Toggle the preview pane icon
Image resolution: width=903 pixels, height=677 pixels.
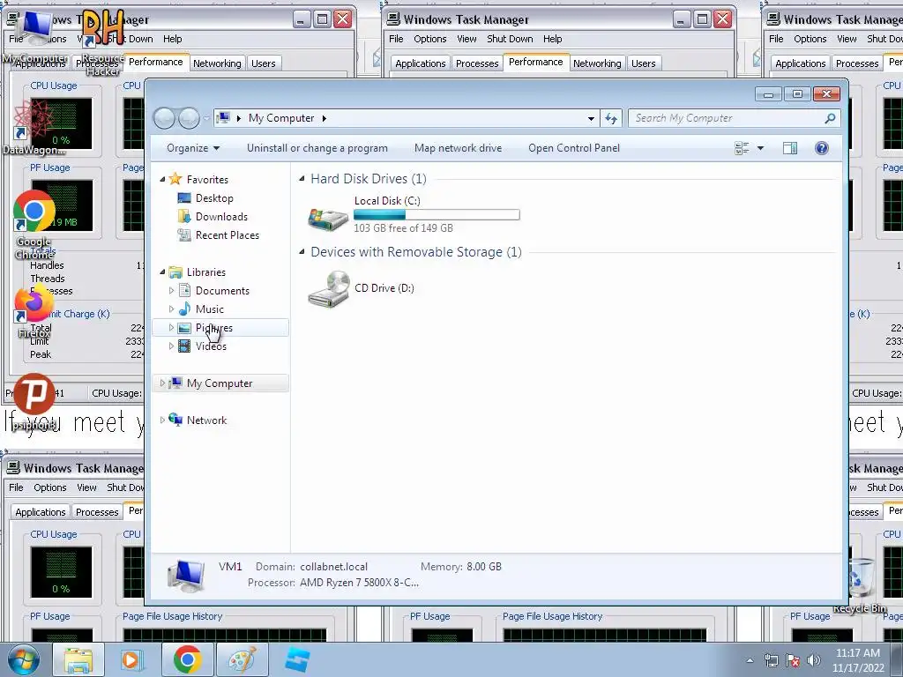(x=790, y=148)
